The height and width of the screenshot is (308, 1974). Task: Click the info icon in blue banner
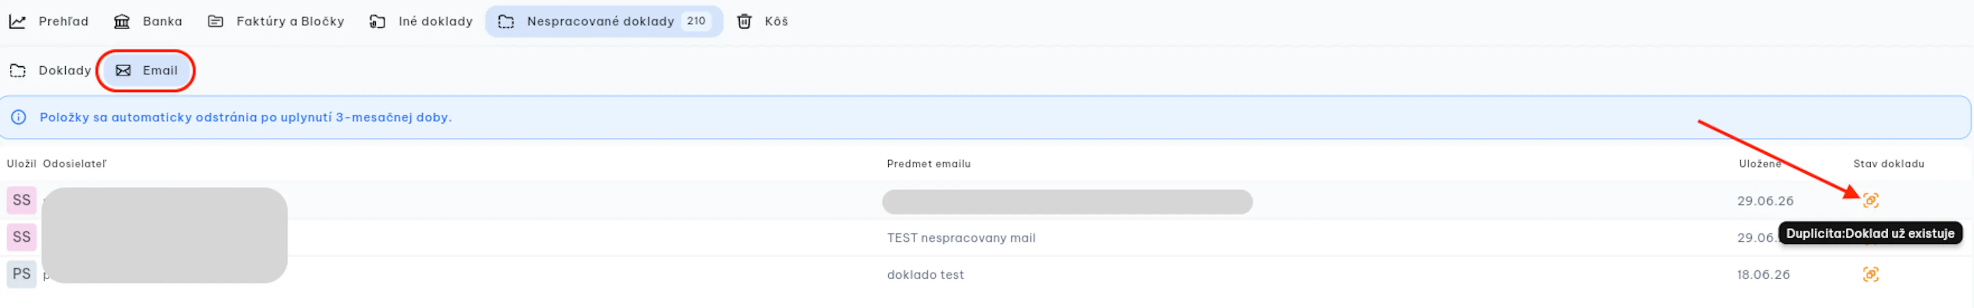click(19, 117)
